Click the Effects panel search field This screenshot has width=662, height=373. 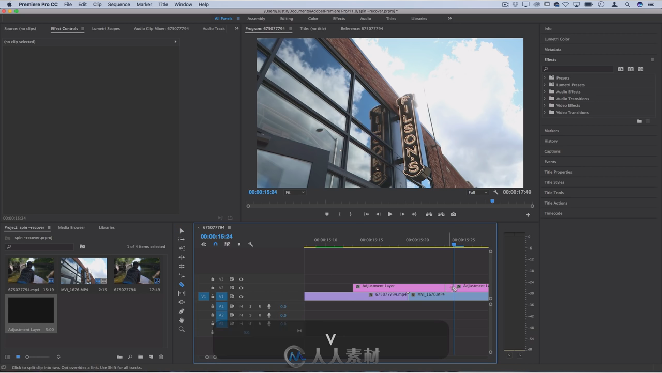[x=578, y=69]
